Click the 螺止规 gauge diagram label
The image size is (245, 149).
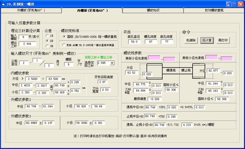click(x=186, y=70)
